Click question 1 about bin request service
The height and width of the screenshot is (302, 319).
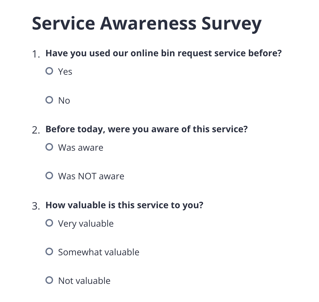pos(164,53)
